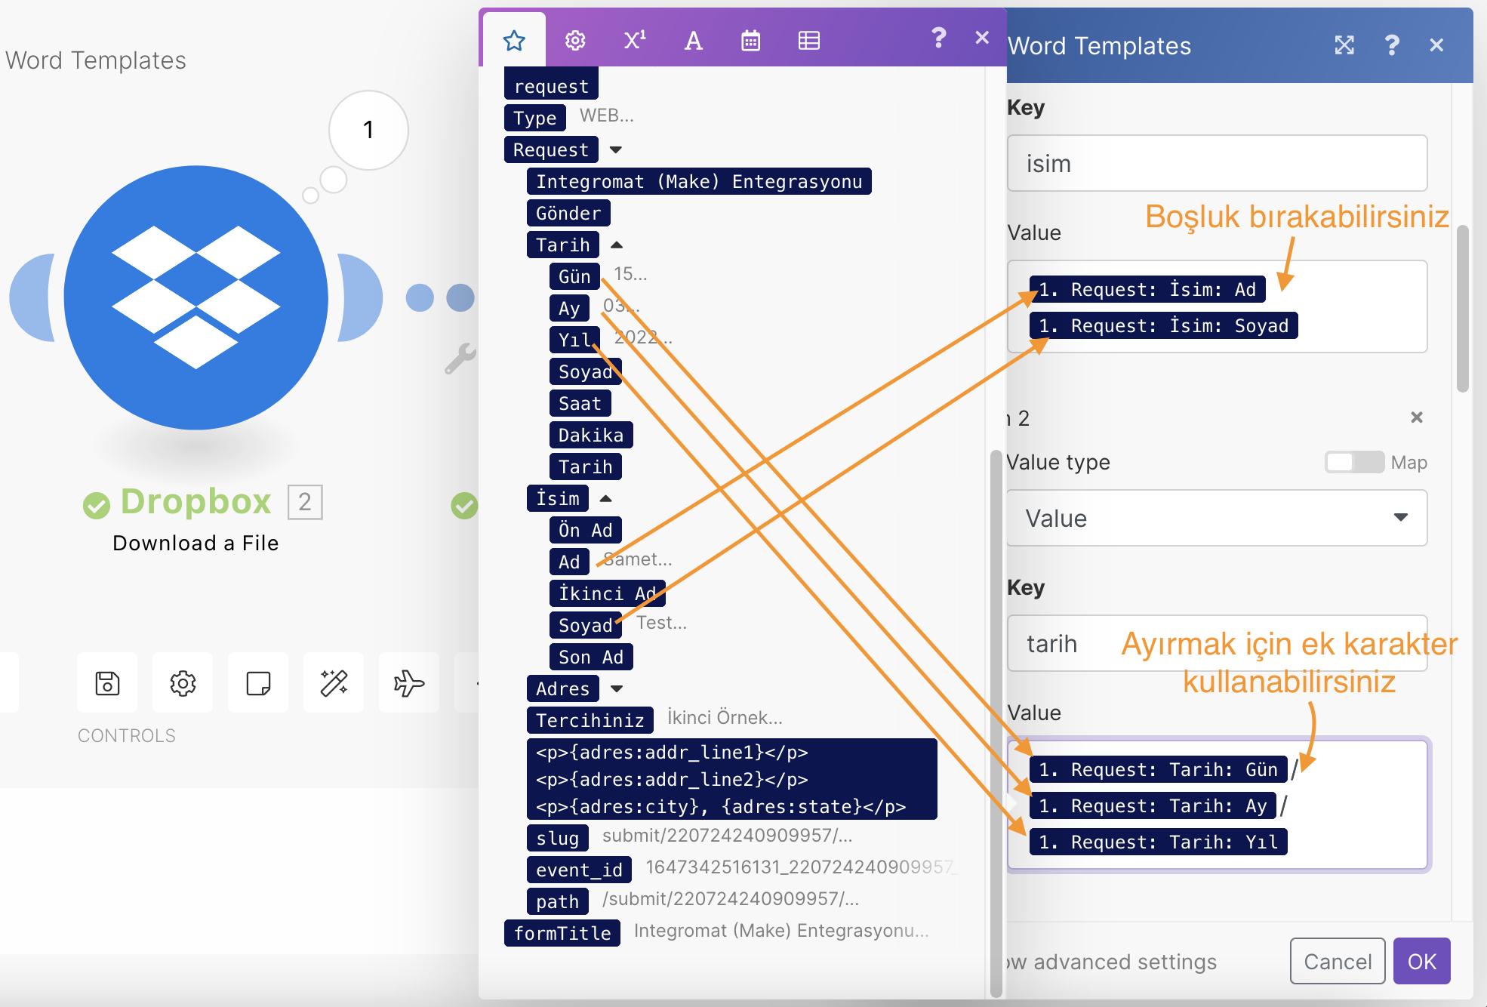Image resolution: width=1487 pixels, height=1007 pixels.
Task: Open date and time functions tab
Action: [750, 41]
